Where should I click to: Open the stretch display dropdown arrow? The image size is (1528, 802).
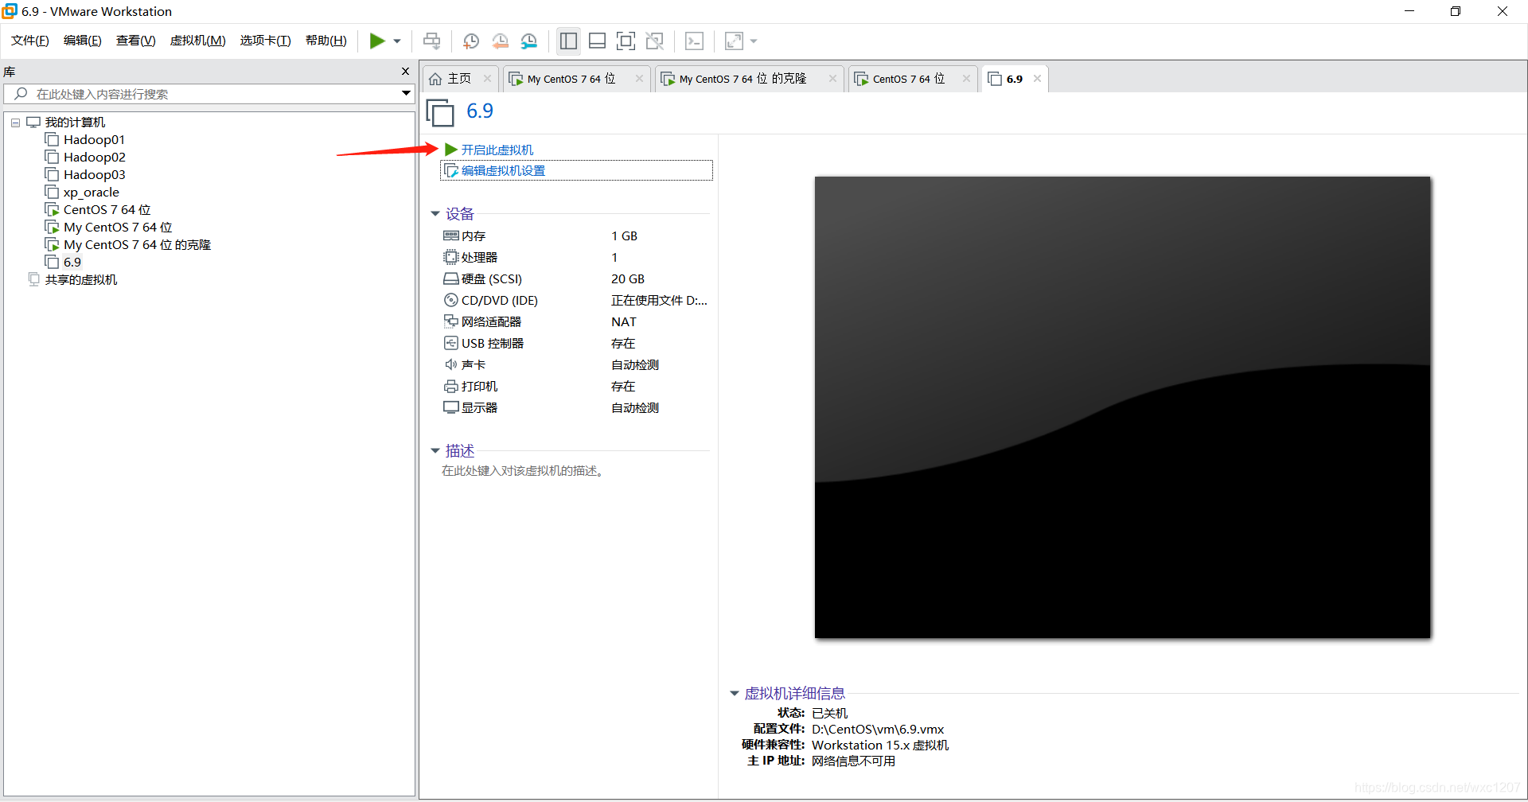pos(754,41)
